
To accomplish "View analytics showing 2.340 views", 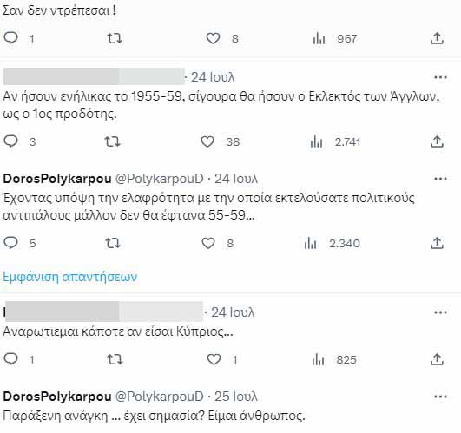I will point(333,243).
